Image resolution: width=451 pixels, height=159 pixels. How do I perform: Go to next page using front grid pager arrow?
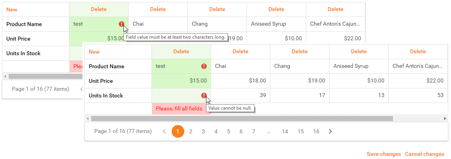coord(330,131)
